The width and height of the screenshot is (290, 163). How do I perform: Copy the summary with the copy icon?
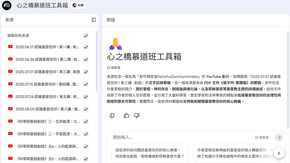tap(112, 116)
